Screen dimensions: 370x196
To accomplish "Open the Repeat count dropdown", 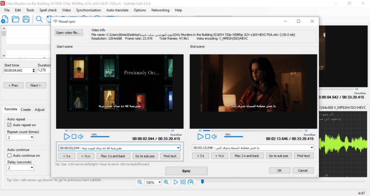I will 32,137.
